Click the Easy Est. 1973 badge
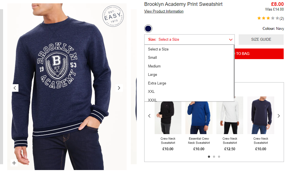Image resolution: width=289 pixels, height=172 pixels. pyautogui.click(x=113, y=16)
